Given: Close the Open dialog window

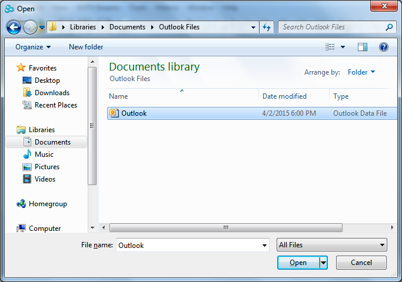Looking at the screenshot, I should pyautogui.click(x=384, y=6).
